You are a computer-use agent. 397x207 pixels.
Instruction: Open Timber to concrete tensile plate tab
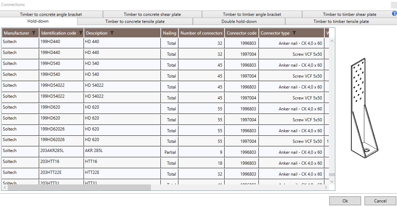pyautogui.click(x=135, y=22)
